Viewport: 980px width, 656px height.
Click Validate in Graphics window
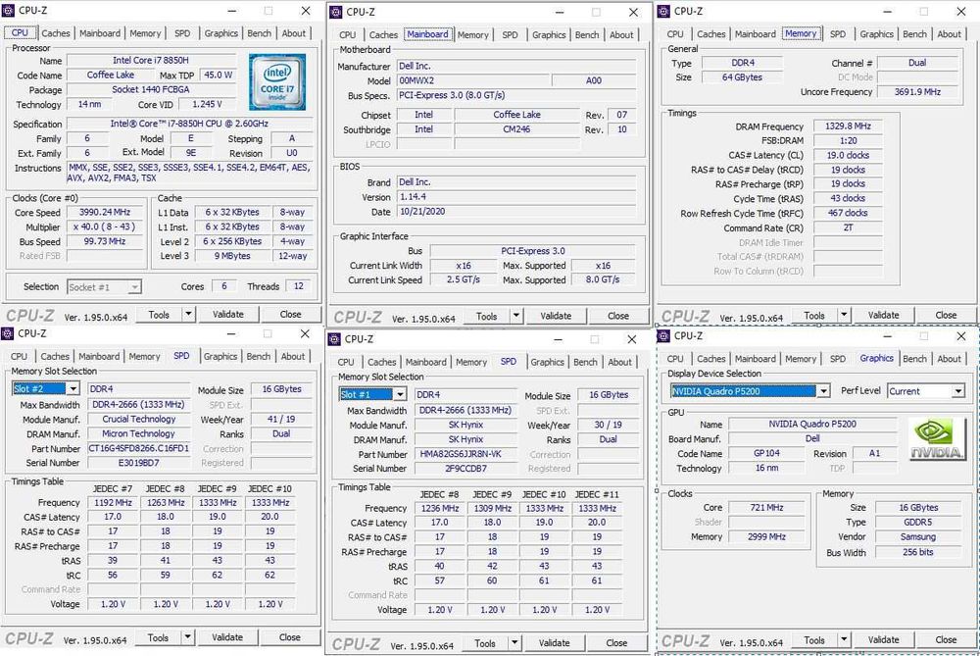883,639
